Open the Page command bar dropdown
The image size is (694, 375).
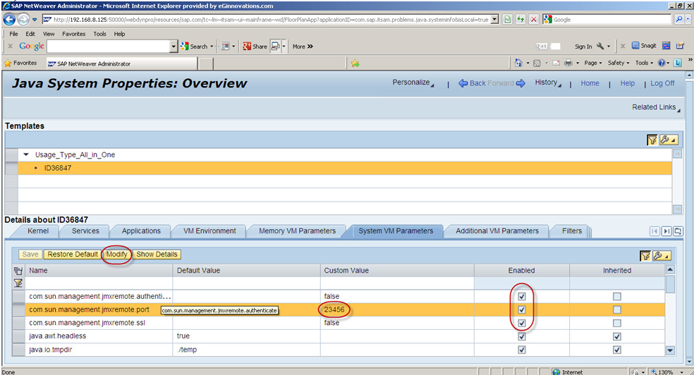[x=592, y=63]
